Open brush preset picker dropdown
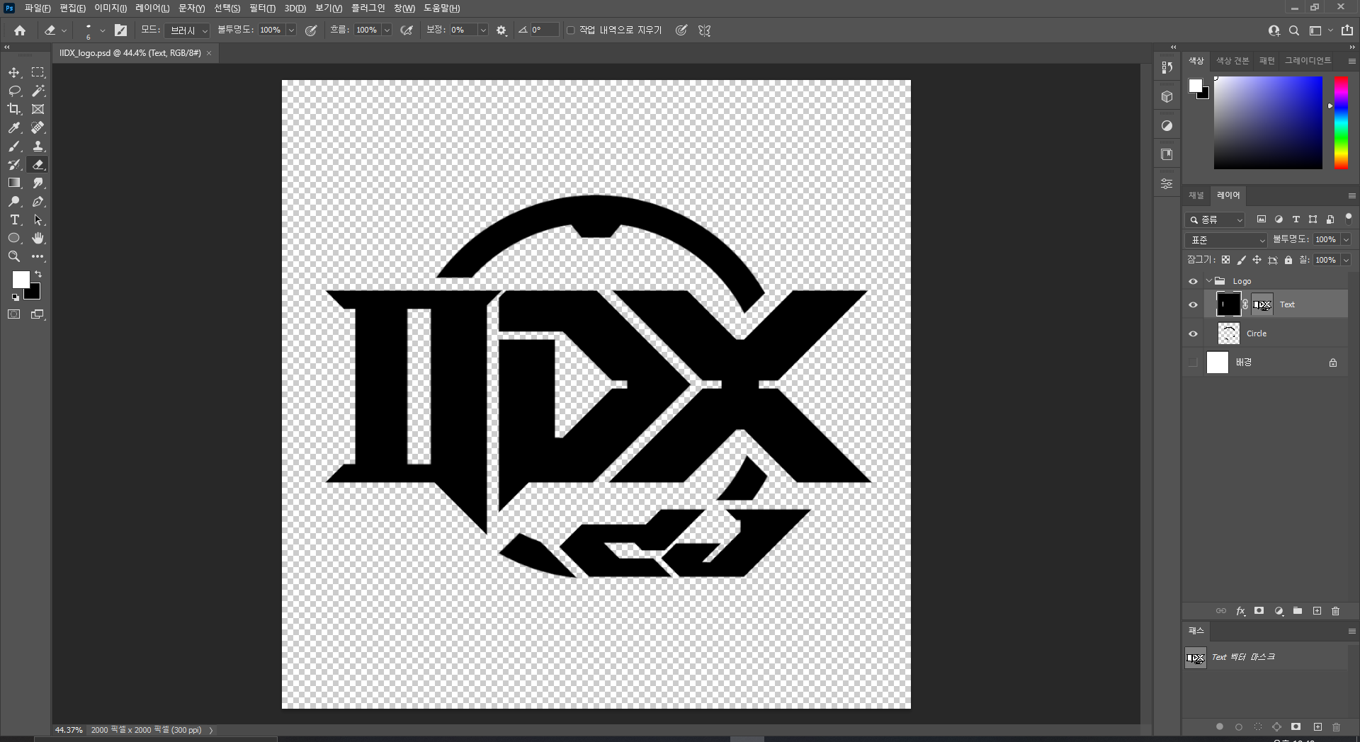This screenshot has height=742, width=1360. click(x=103, y=30)
